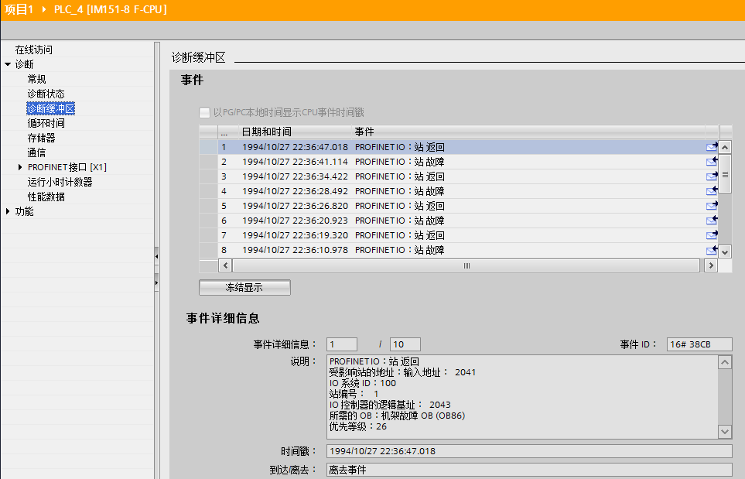Click the 事件详细信息 number input field
Viewport: 745px width, 479px height.
tap(341, 344)
